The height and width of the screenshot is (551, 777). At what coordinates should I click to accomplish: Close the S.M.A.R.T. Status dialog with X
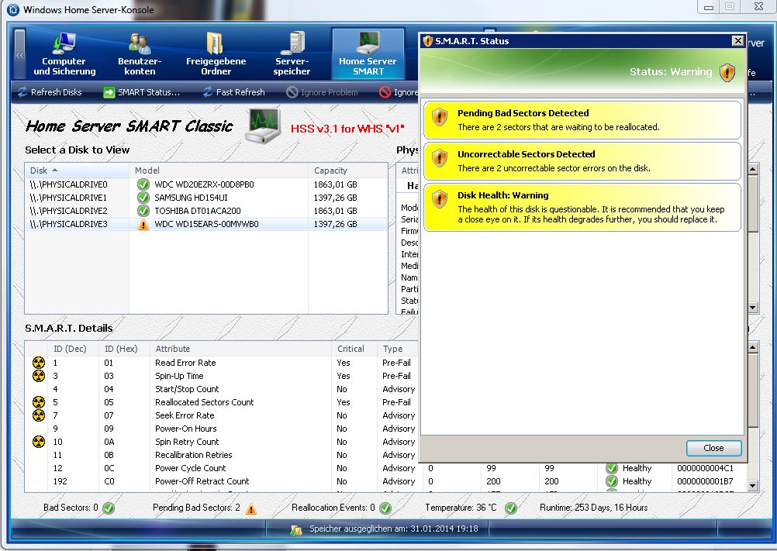(x=738, y=40)
